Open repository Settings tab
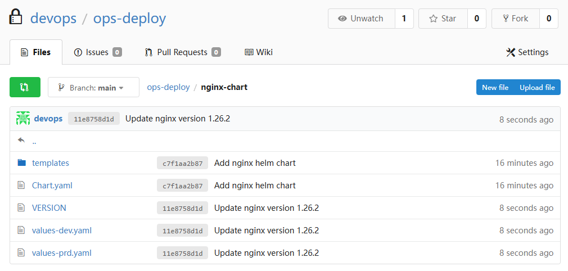 tap(527, 52)
